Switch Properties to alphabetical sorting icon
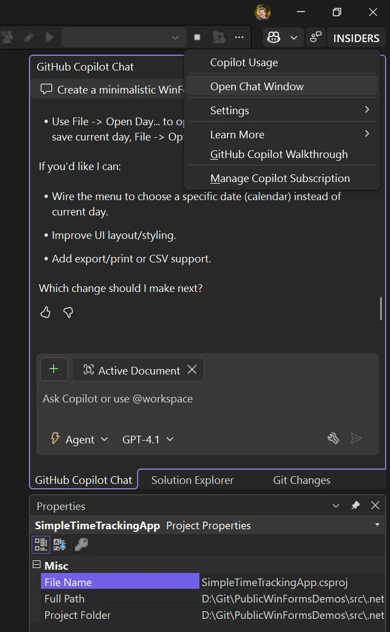The height and width of the screenshot is (632, 390). (x=59, y=545)
